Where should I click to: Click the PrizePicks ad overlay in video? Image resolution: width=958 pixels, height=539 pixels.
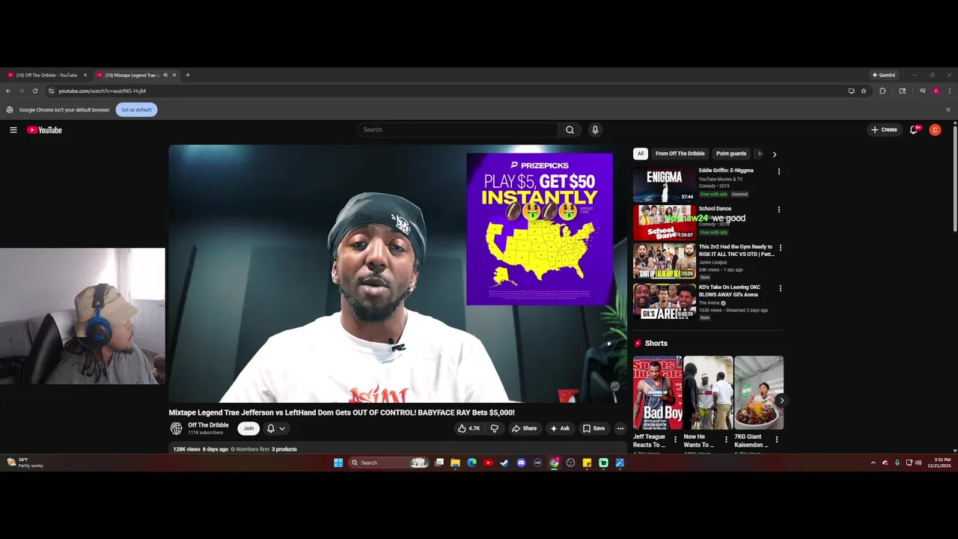coord(540,229)
